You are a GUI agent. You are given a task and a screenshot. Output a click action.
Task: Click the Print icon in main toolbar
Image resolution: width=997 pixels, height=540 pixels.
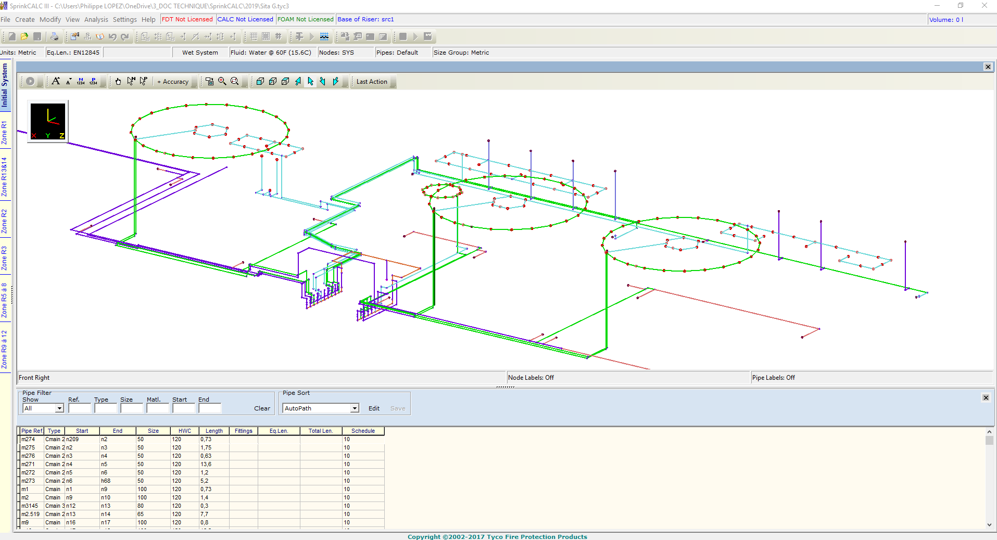click(x=54, y=36)
